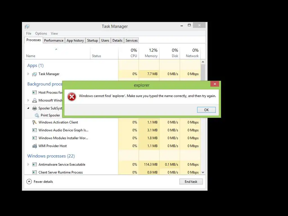The image size is (288, 216).
Task: Click the End task button
Action: tap(191, 182)
